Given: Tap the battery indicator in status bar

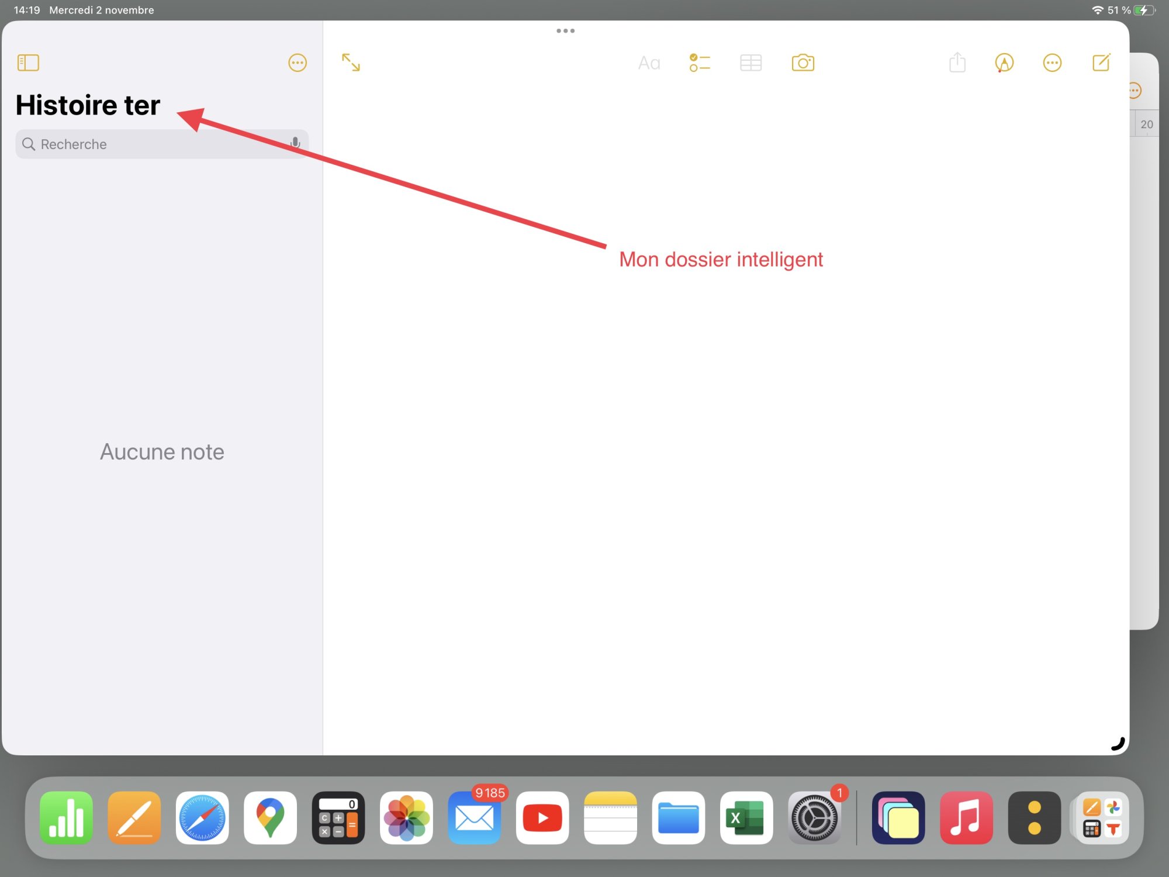Looking at the screenshot, I should [x=1144, y=10].
